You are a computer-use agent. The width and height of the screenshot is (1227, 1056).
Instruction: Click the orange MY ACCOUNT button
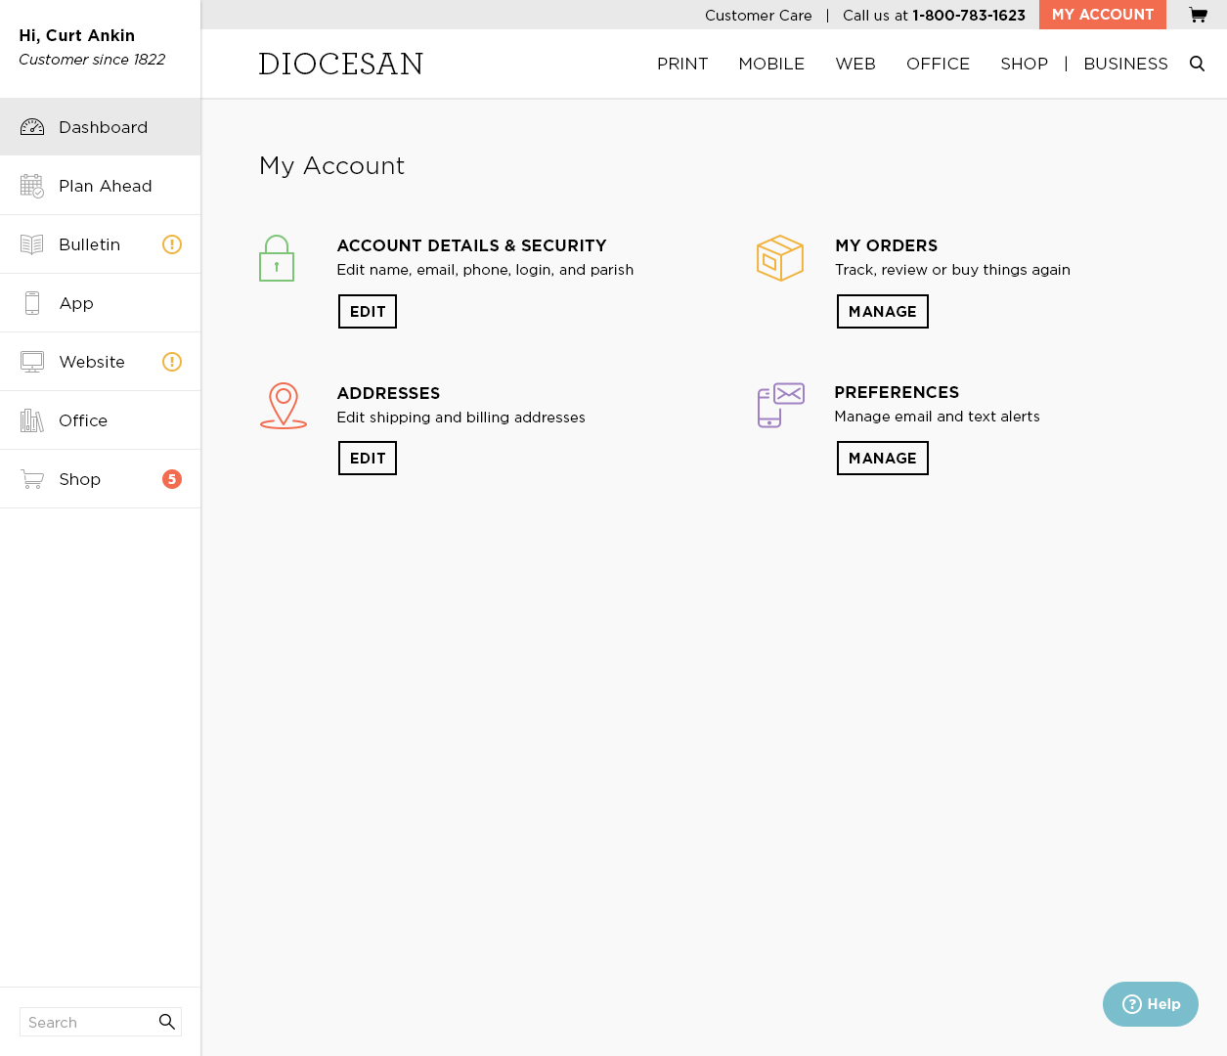coord(1102,15)
